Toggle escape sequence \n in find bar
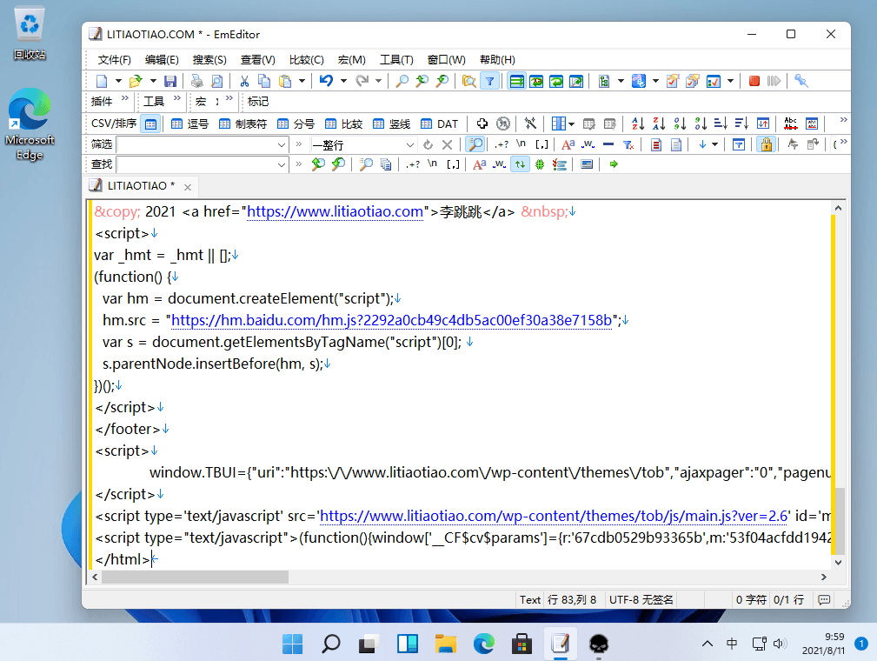This screenshot has height=661, width=877. 432,164
